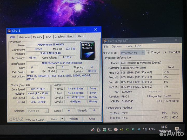Click the Threads count field in CPU-Z
The height and width of the screenshot is (140, 187).
coord(94,110)
